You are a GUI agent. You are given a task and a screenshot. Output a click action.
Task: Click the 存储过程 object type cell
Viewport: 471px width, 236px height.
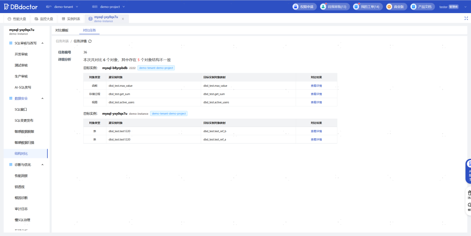click(95, 94)
